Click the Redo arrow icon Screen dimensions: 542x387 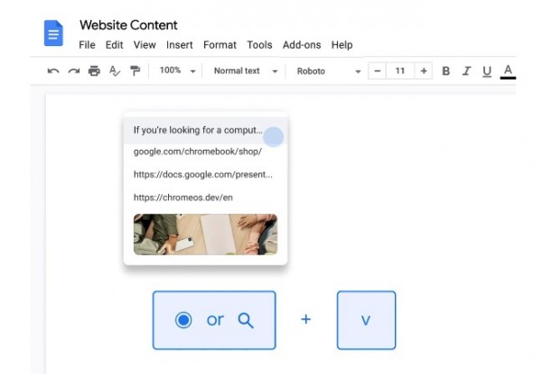[x=73, y=71]
